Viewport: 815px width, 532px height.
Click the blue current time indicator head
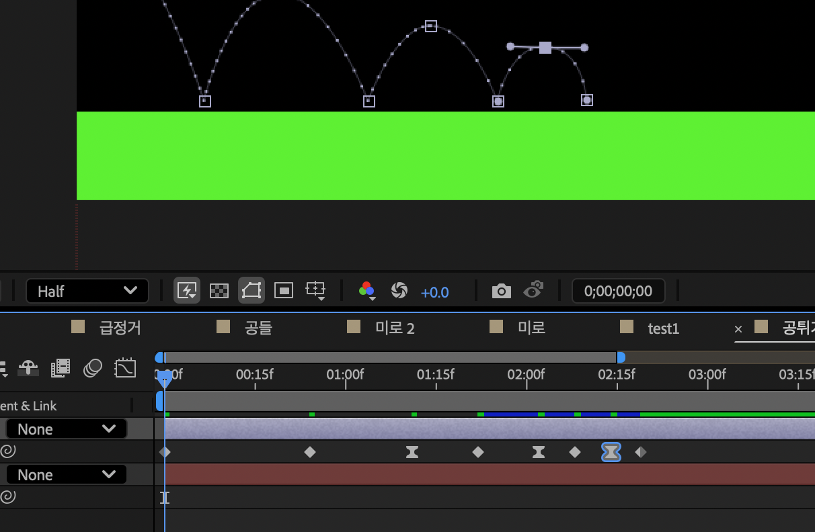(x=164, y=379)
